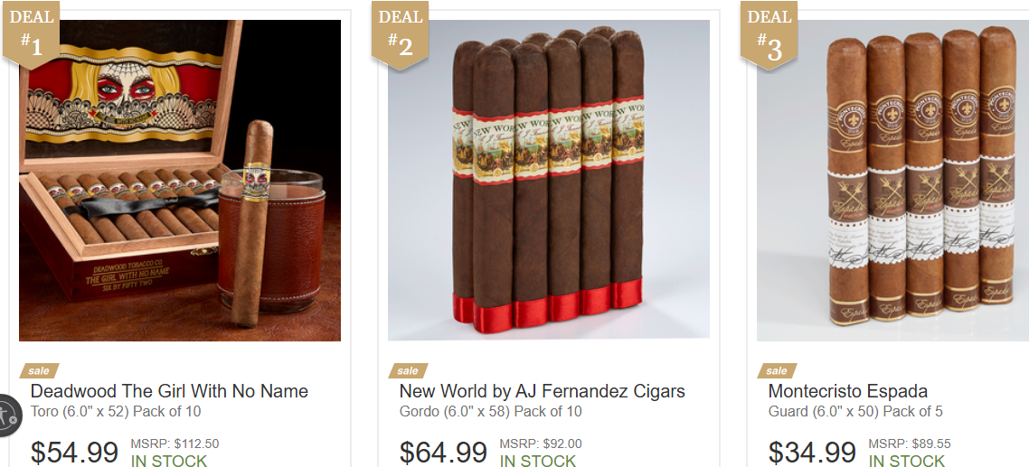Click sale tag above Montecristo Espada title
Screen dimensions: 1029x467
point(777,370)
